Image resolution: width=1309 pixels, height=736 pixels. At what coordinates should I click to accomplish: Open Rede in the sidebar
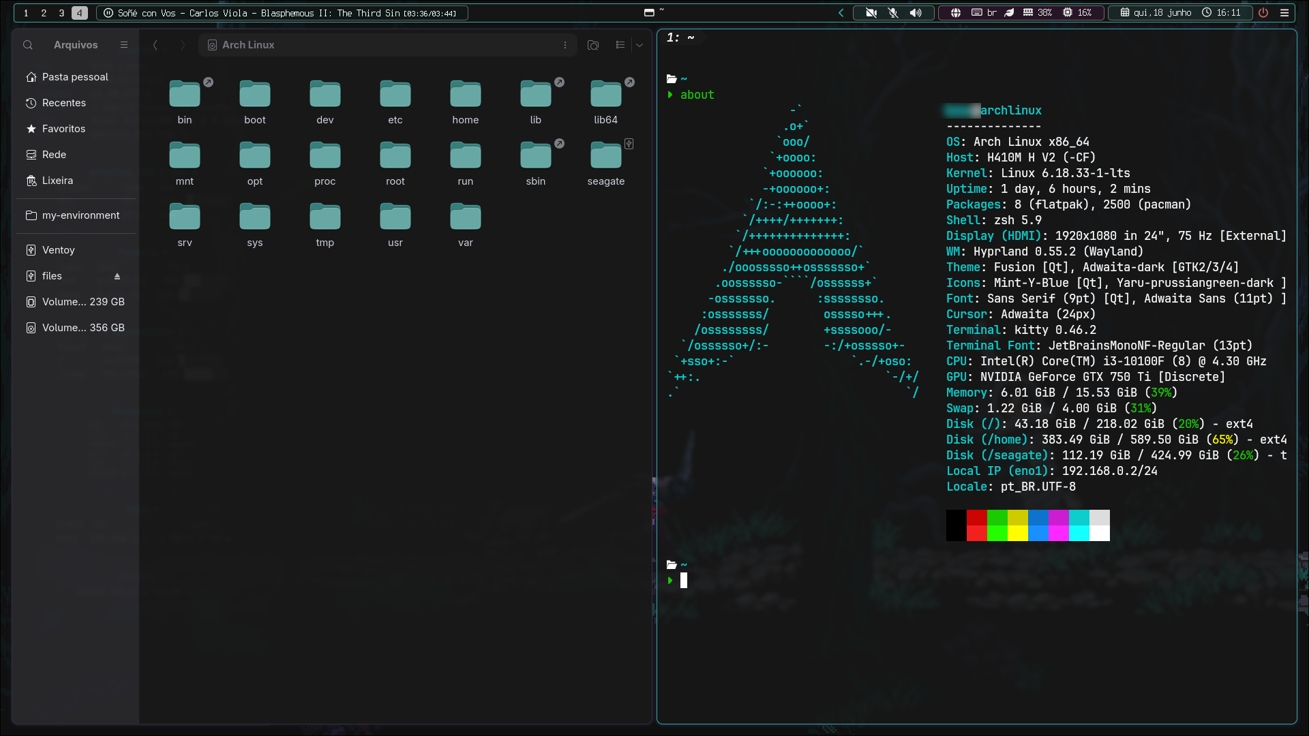point(76,155)
